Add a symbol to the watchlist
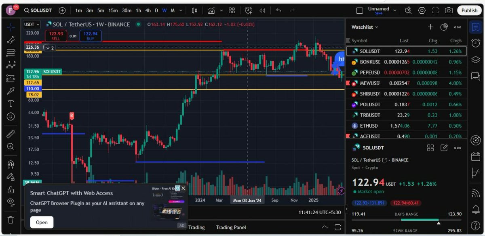This screenshot has width=485, height=236. (x=430, y=27)
